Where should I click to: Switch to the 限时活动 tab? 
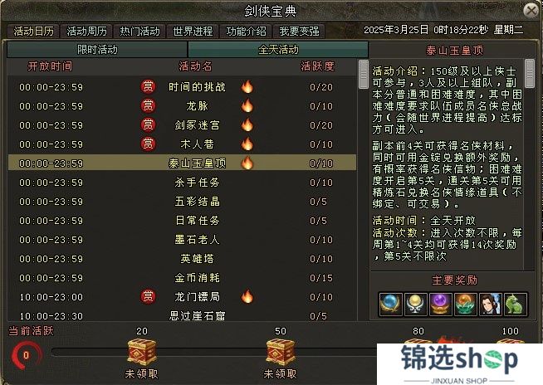tap(97, 50)
